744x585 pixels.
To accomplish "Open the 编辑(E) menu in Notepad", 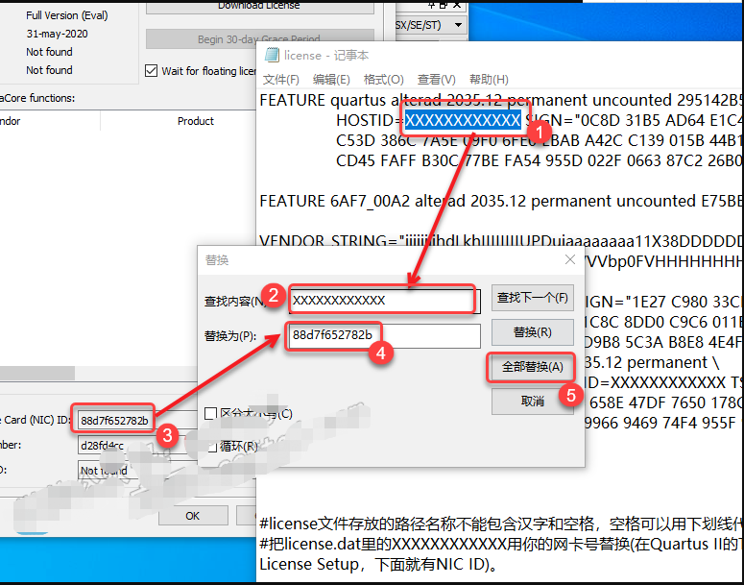I will point(331,80).
